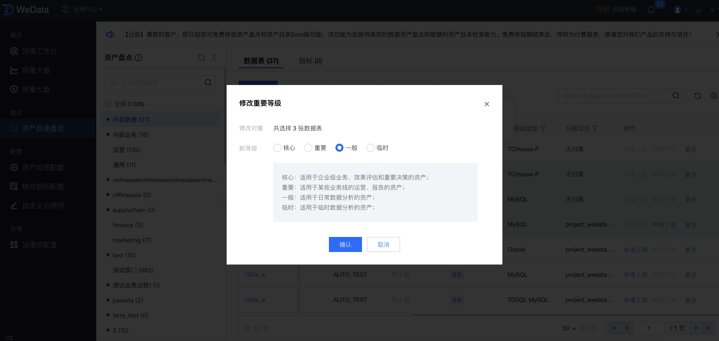Choose the 临时 radio button

(370, 148)
